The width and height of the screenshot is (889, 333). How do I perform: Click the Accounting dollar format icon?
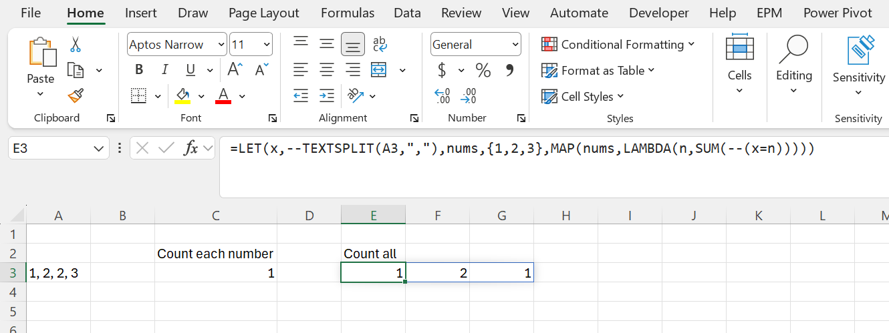pos(442,70)
